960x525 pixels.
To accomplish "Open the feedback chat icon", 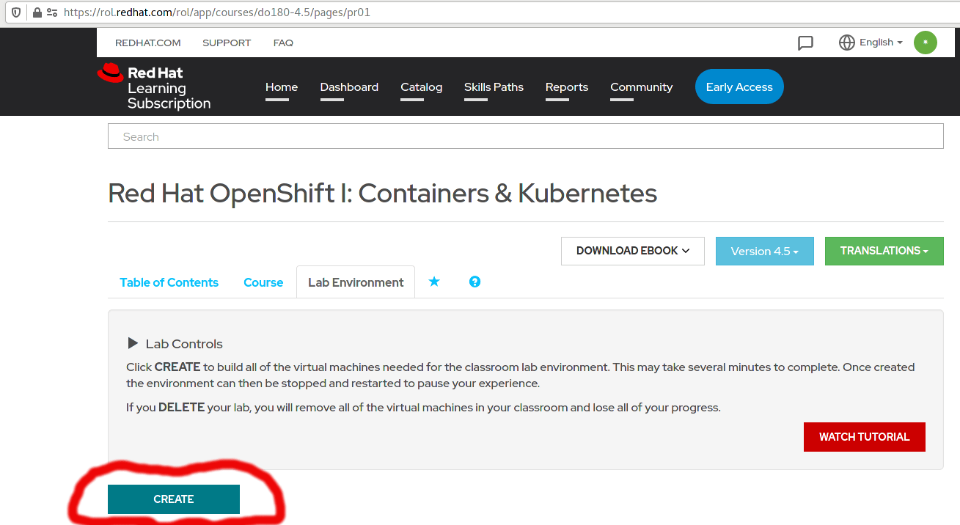I will pos(805,43).
